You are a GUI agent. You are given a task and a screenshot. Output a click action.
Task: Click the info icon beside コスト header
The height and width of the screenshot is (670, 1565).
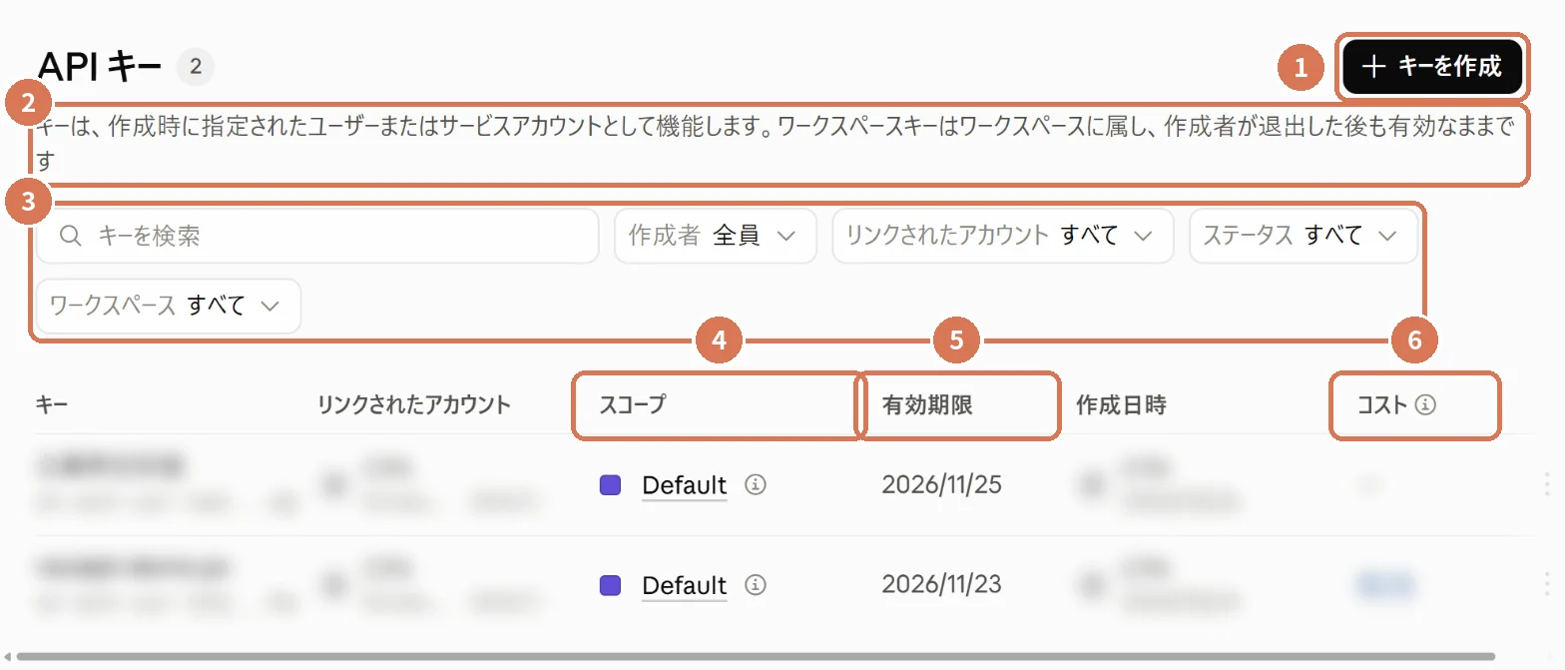coord(1426,404)
